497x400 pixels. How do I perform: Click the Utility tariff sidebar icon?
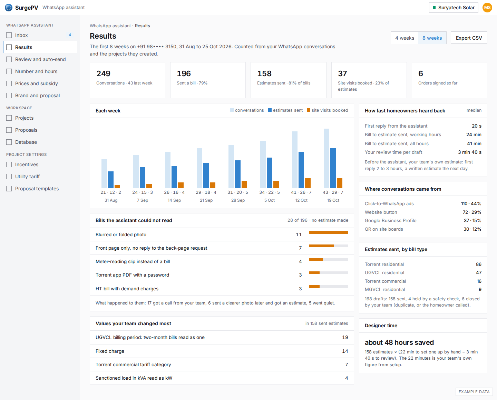tap(9, 177)
